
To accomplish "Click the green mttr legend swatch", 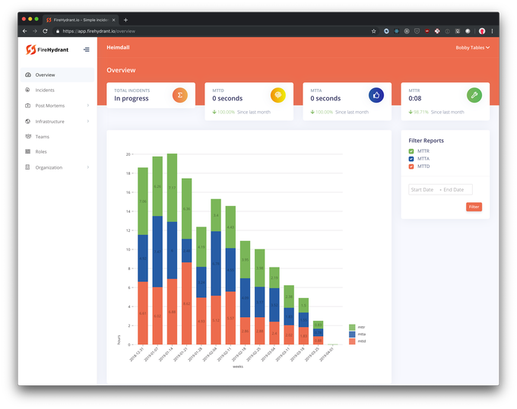I will click(x=352, y=327).
